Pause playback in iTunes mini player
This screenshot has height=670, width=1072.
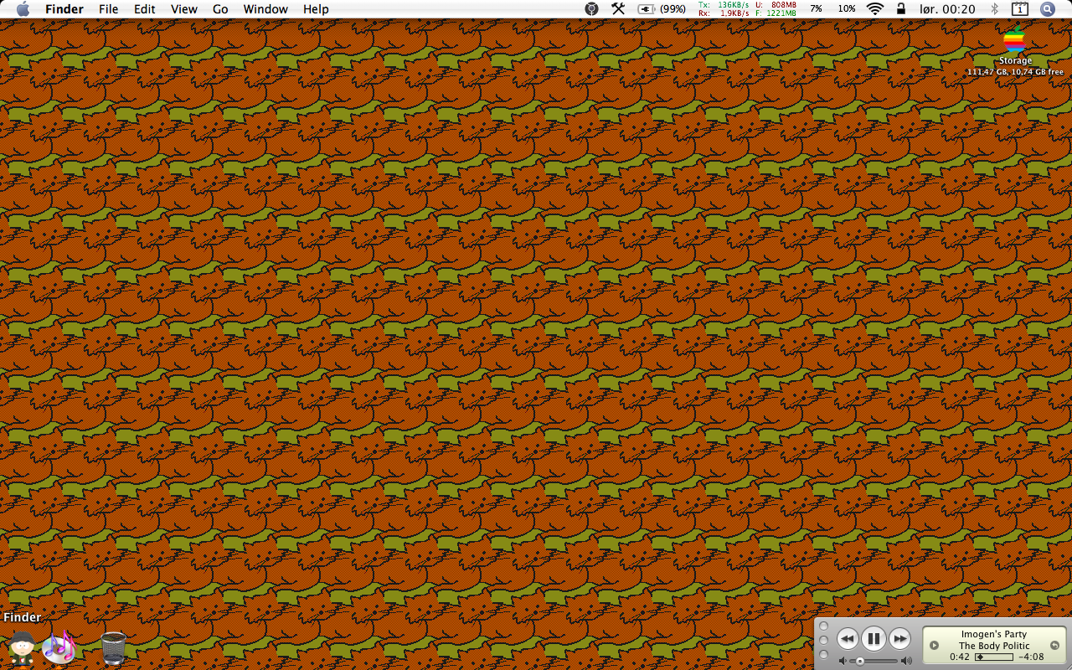pyautogui.click(x=874, y=639)
